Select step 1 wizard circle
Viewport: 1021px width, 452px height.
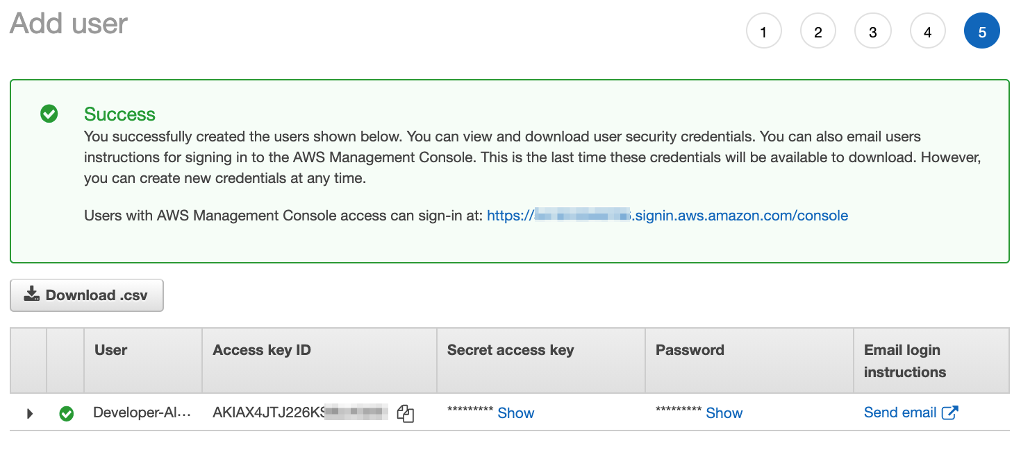764,31
